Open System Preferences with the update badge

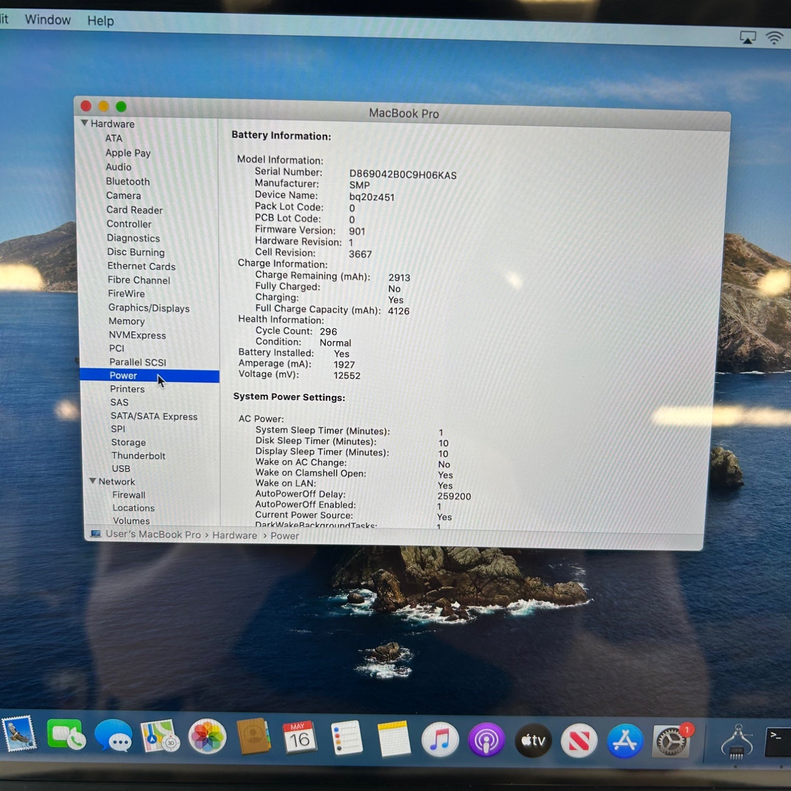click(x=671, y=741)
